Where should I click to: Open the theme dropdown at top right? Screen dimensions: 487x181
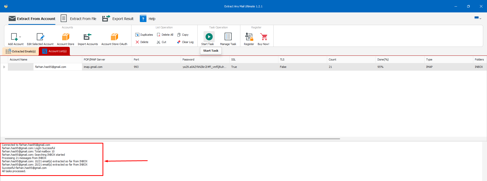coord(478,18)
